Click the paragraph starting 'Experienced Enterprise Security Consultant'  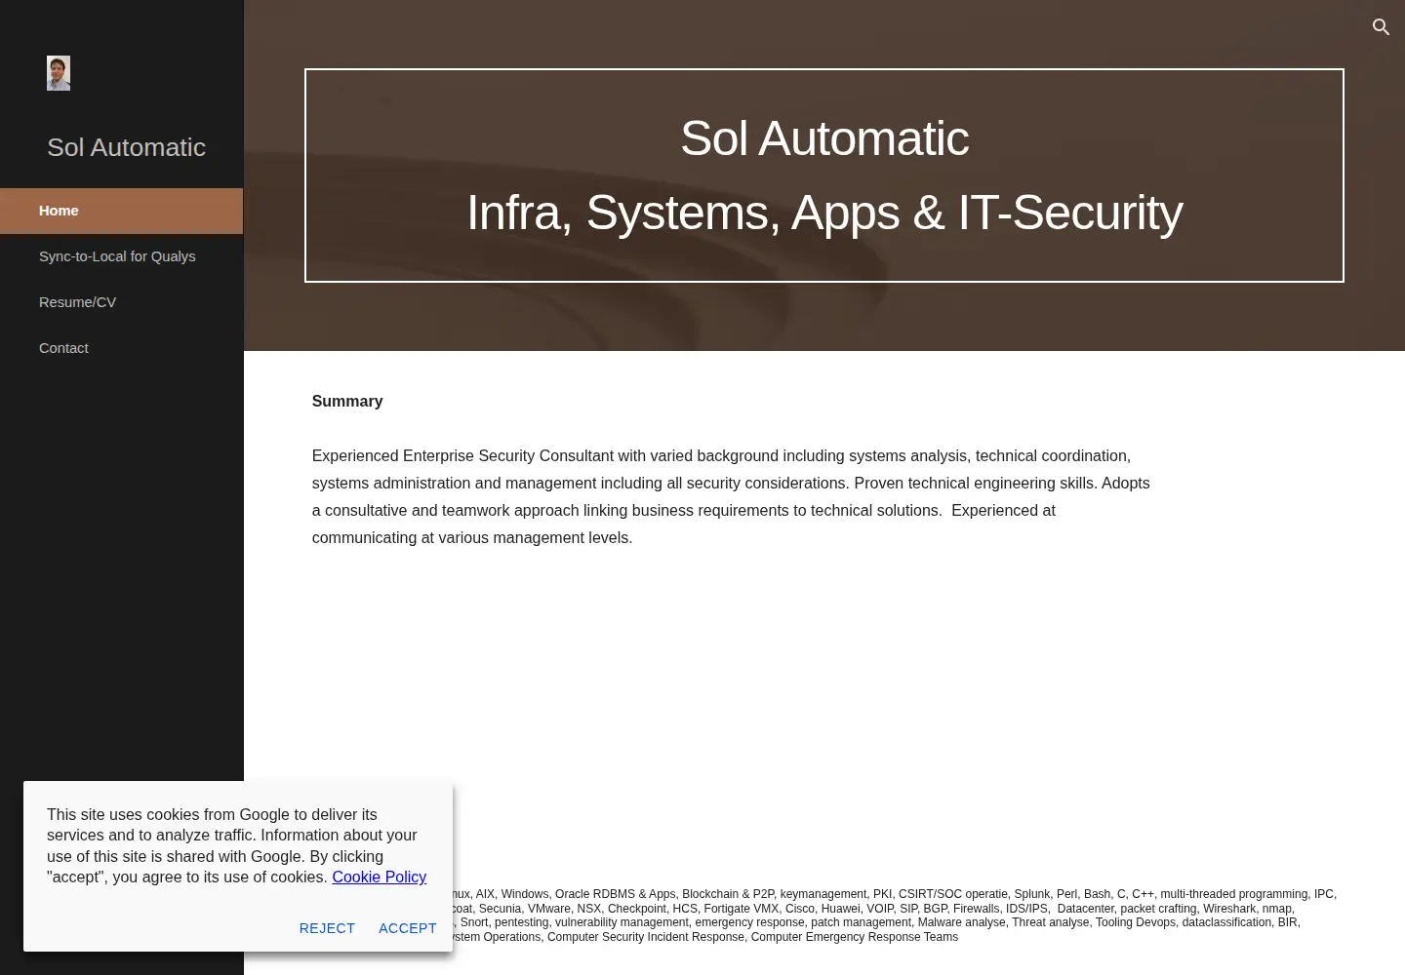[731, 496]
